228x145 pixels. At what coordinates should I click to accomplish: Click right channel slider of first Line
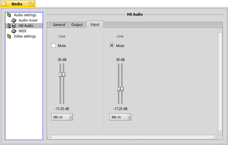[64, 75]
